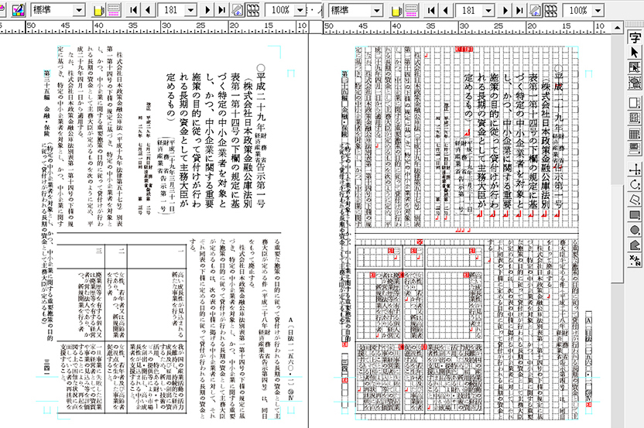
Task: Go to last page in right pane
Action: (520, 10)
